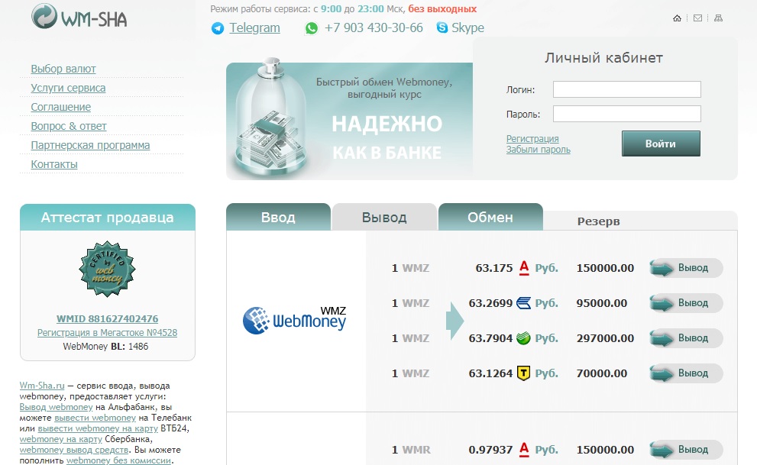Viewport: 757px width, 465px height.
Task: Open WMID 881627402476 link
Action: coord(107,319)
